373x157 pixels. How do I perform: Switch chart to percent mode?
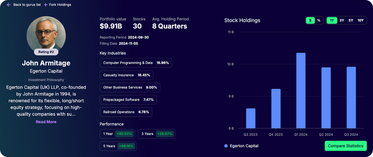tap(318, 20)
